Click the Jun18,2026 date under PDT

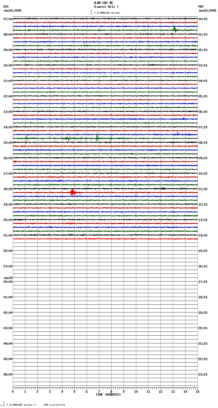coord(207,11)
